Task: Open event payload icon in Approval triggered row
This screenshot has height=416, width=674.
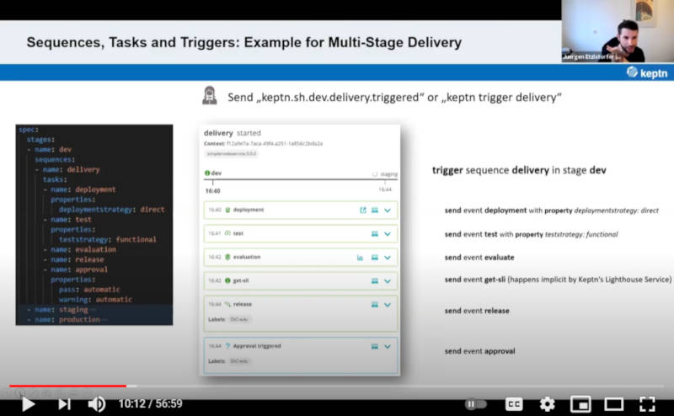Action: click(x=375, y=346)
